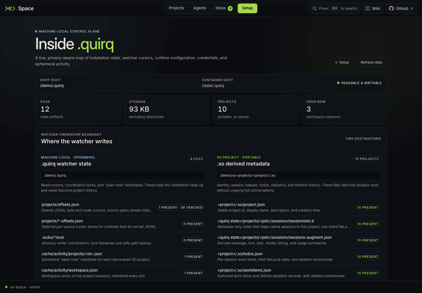422x293 pixels.
Task: Click 10 PRESENT badge for workitems.json
Action: [x=368, y=273]
